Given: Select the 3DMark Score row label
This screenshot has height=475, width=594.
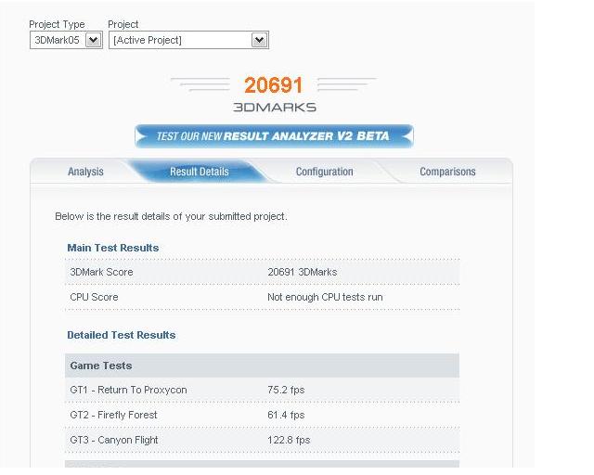Looking at the screenshot, I should click(x=101, y=272).
